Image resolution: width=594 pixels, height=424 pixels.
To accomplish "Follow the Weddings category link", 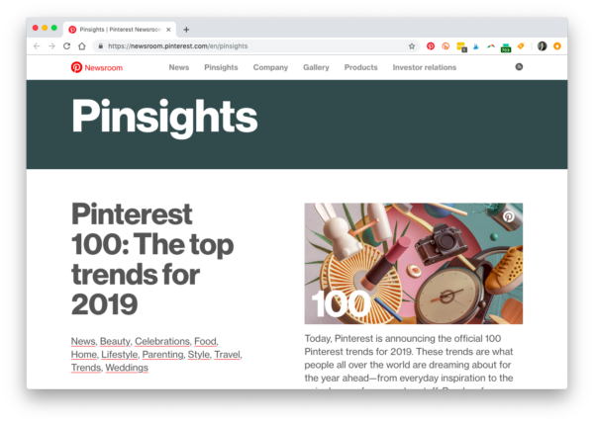I will 127,368.
